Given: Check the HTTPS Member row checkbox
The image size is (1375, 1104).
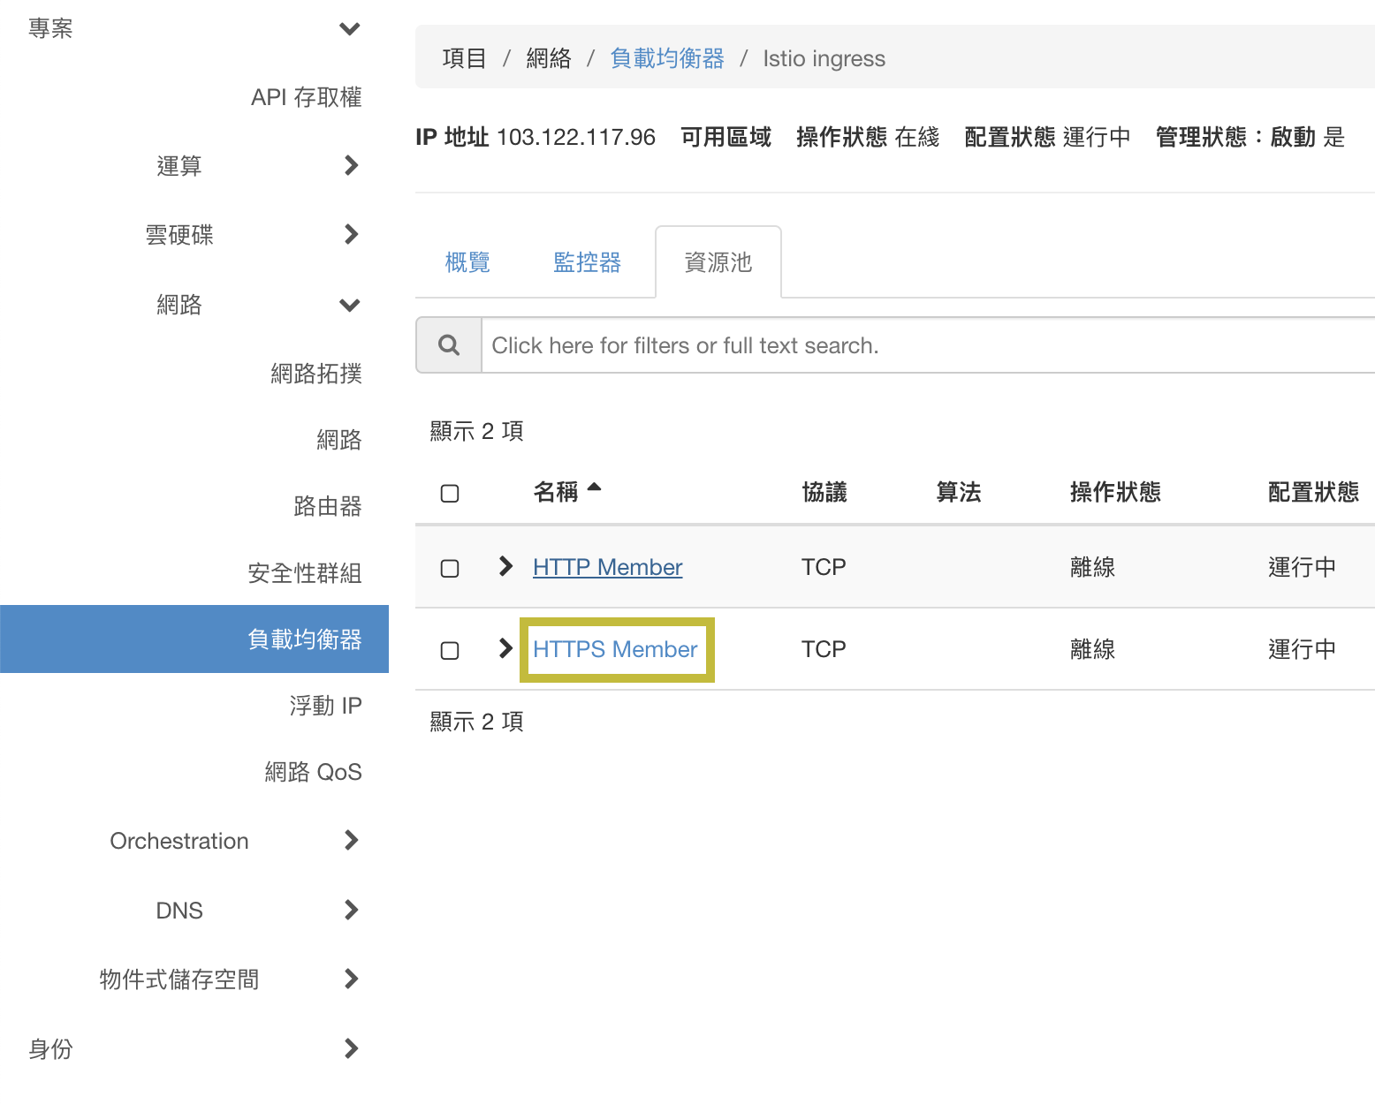Looking at the screenshot, I should point(450,650).
